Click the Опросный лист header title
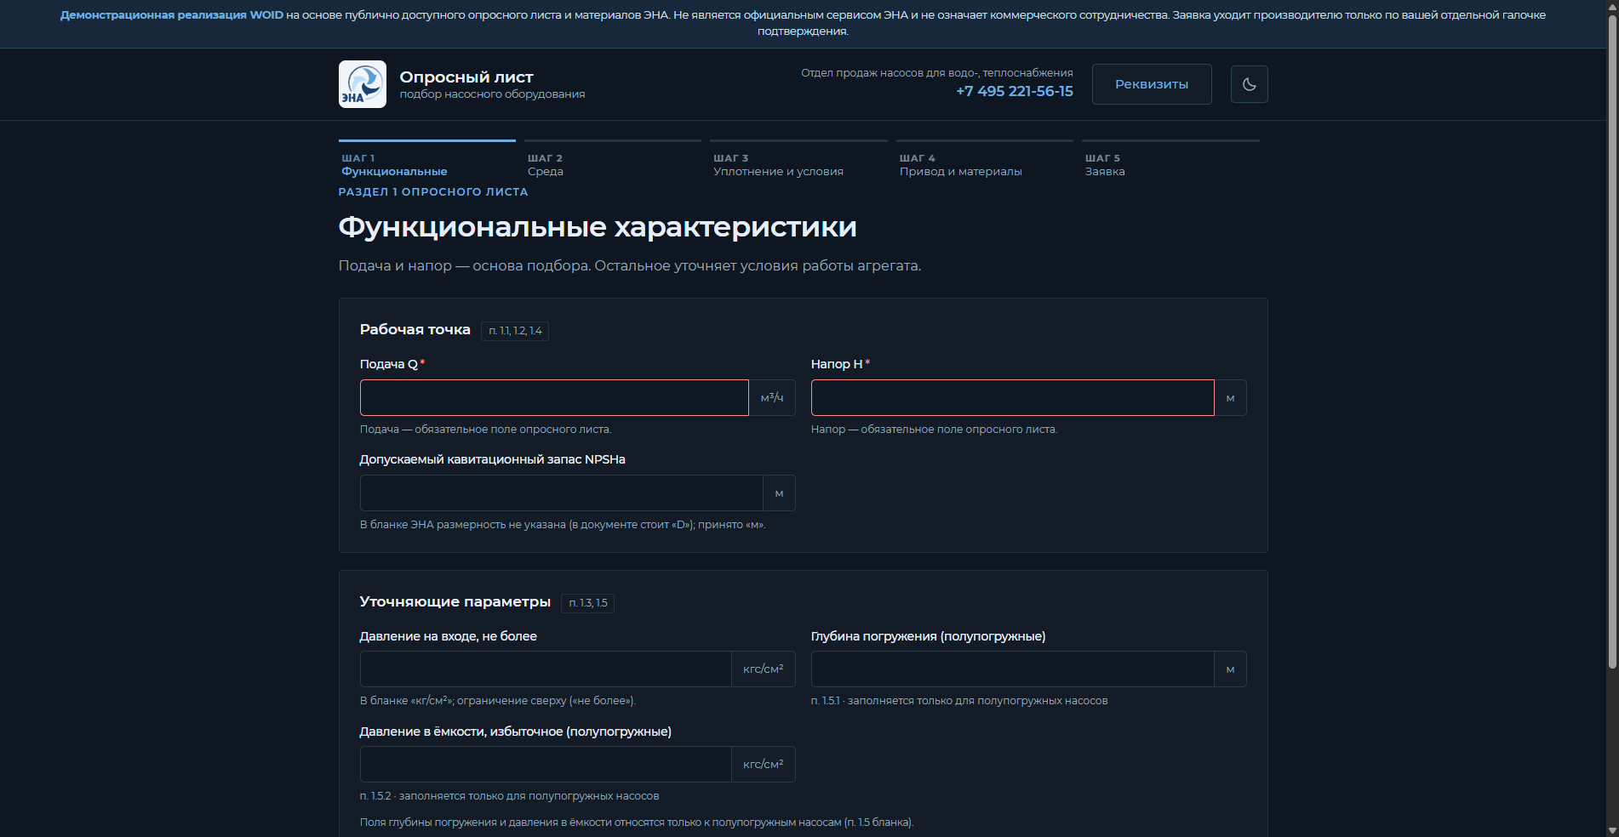This screenshot has width=1619, height=837. pyautogui.click(x=466, y=77)
